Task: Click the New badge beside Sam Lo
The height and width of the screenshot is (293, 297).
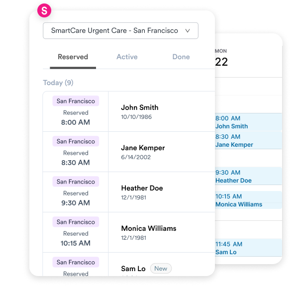Action: click(x=161, y=269)
